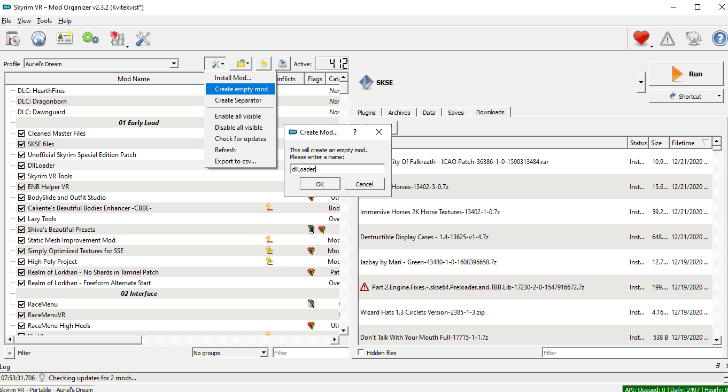This screenshot has width=728, height=392.
Task: Open the blue Help question mark icon
Action: [719, 38]
